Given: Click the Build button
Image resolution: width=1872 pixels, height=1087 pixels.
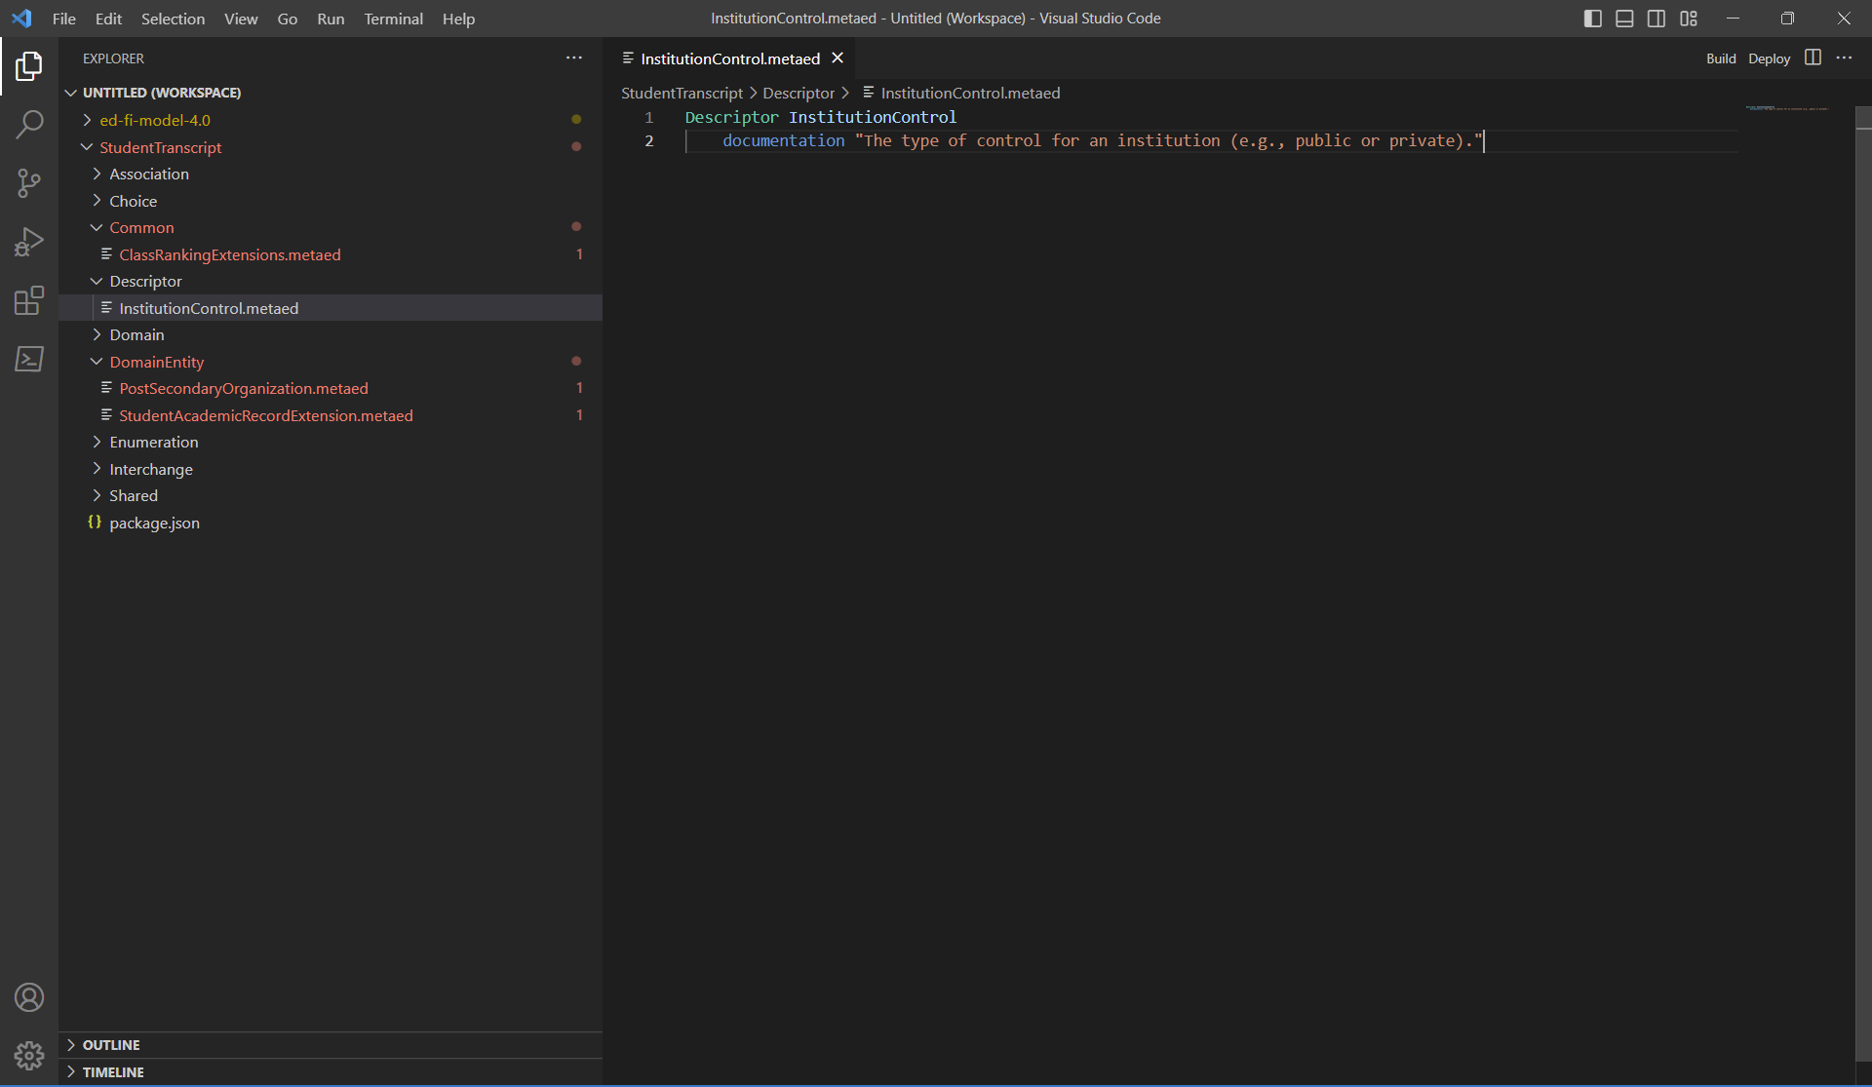Looking at the screenshot, I should click(x=1721, y=58).
